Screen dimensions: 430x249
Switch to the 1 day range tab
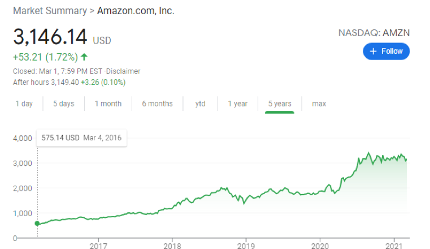pos(24,104)
